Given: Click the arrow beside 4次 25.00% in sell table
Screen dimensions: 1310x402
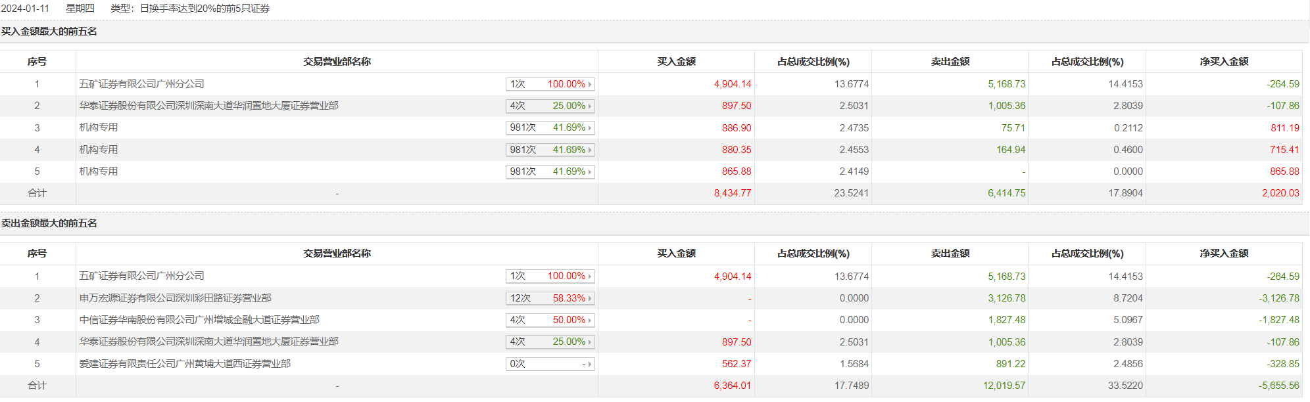Looking at the screenshot, I should 590,342.
